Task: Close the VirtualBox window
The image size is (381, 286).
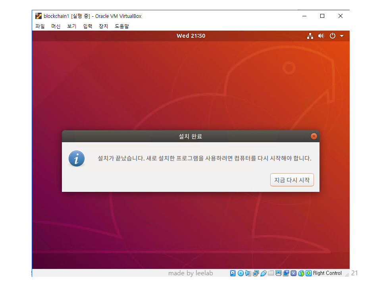Action: pos(341,16)
